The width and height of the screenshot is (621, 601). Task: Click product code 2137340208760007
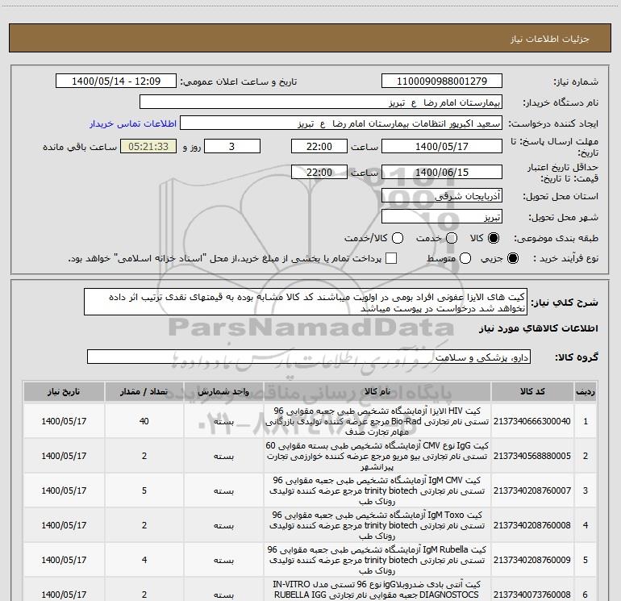[532, 490]
